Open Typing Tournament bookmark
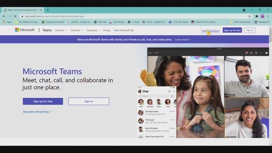272x153 pixels. pos(53,22)
